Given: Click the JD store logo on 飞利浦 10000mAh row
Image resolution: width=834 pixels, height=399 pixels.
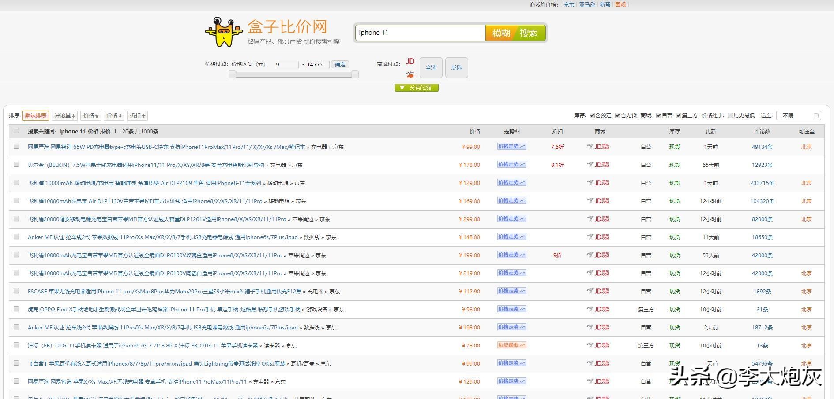Looking at the screenshot, I should [x=601, y=183].
